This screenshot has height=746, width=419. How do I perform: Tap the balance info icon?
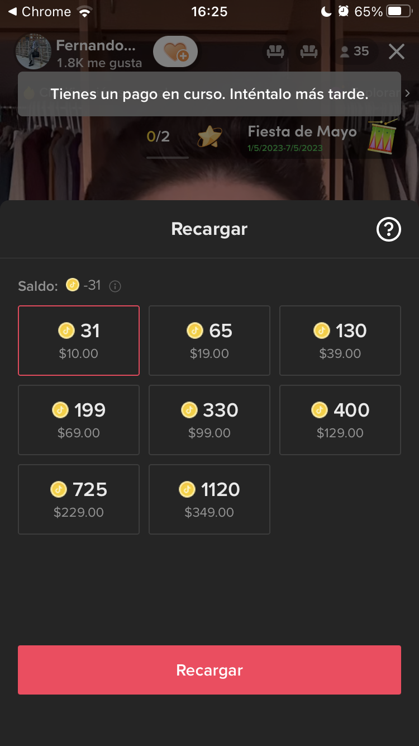115,286
